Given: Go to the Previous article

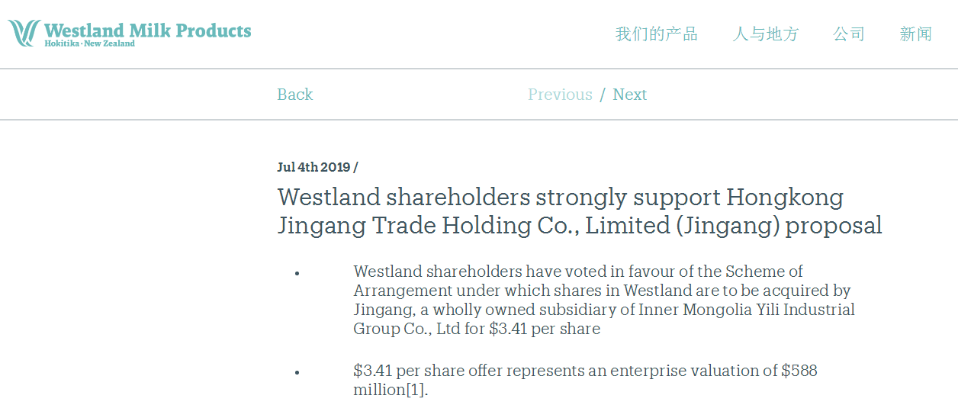Looking at the screenshot, I should tap(560, 95).
